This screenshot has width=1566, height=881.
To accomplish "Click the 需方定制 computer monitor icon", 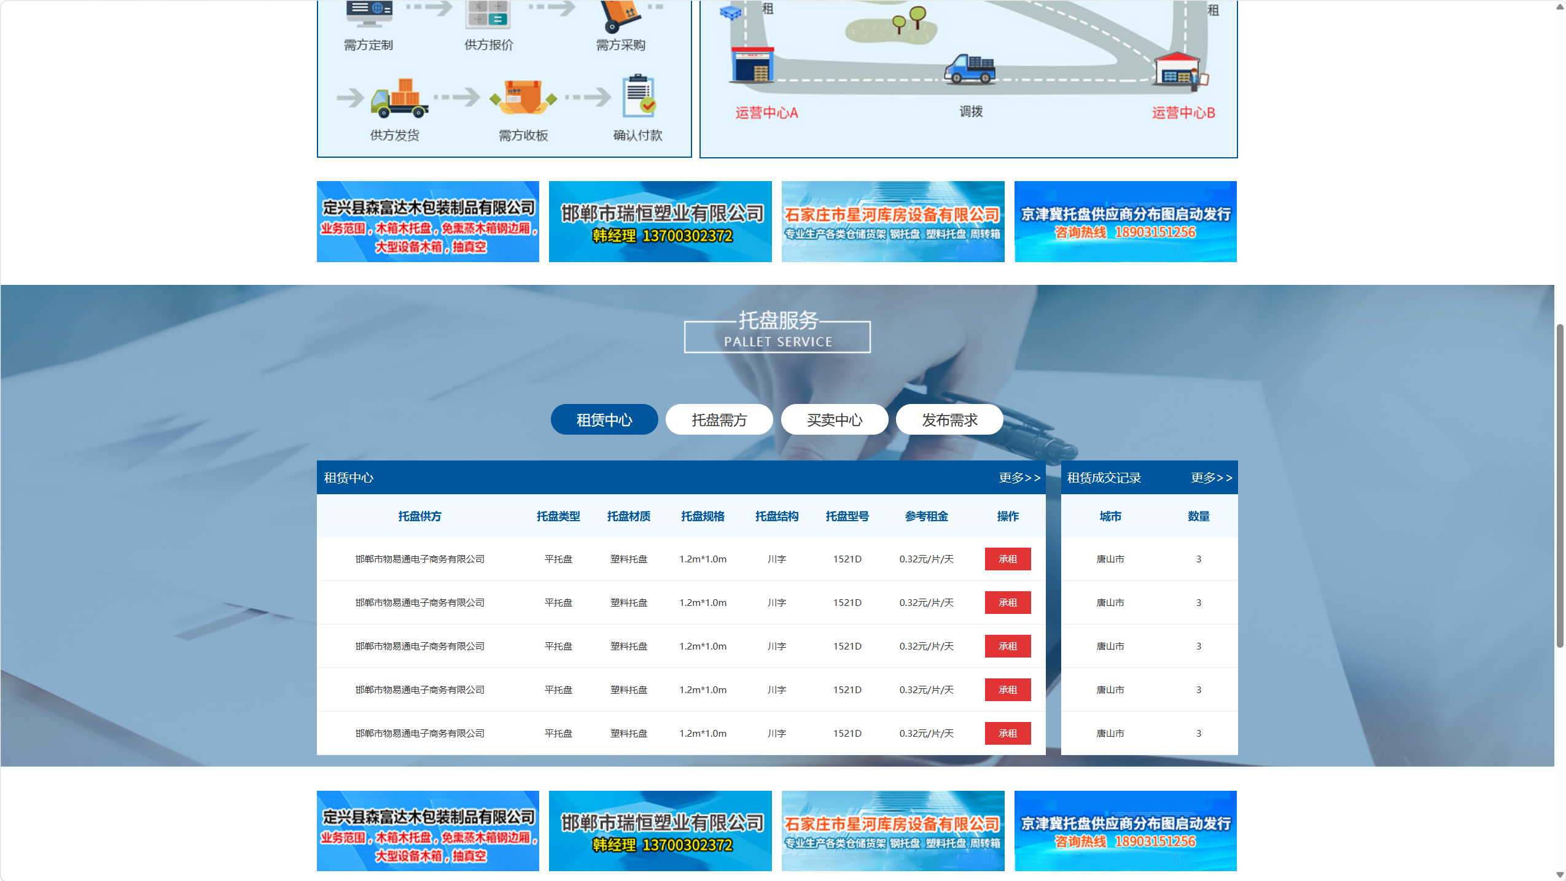I will [x=368, y=14].
